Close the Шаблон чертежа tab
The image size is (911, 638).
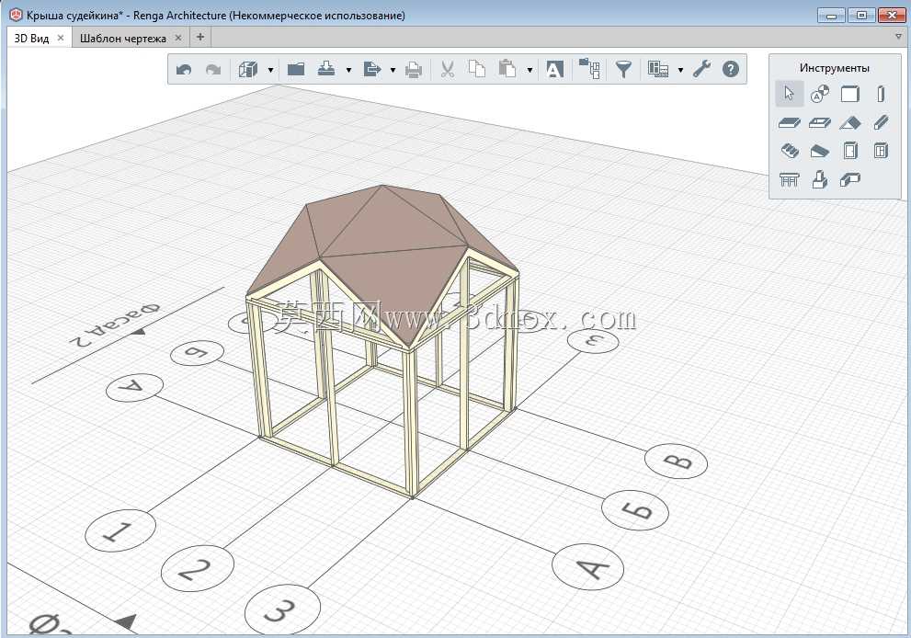[178, 38]
